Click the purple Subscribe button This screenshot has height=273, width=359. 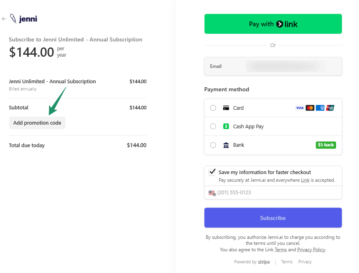273,218
